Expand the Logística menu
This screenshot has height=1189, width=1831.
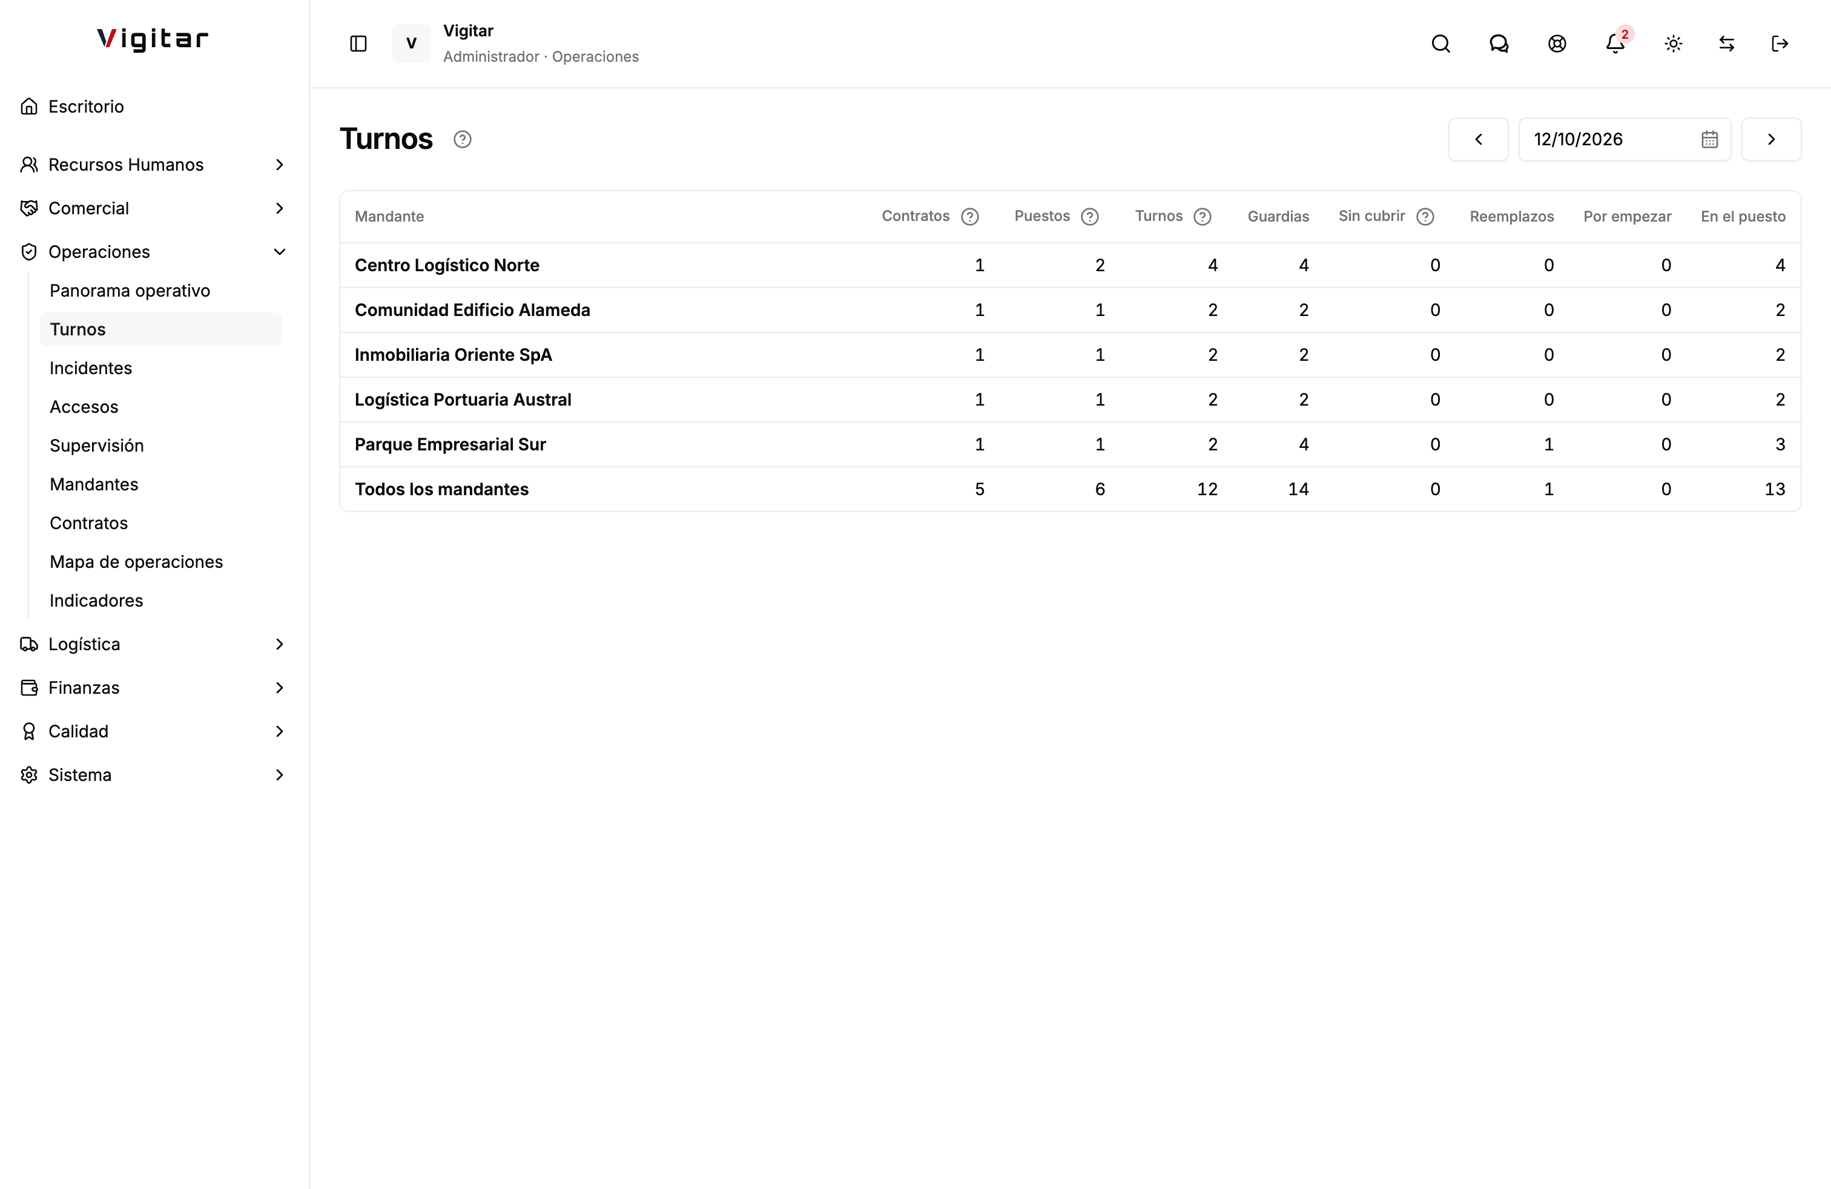154,645
